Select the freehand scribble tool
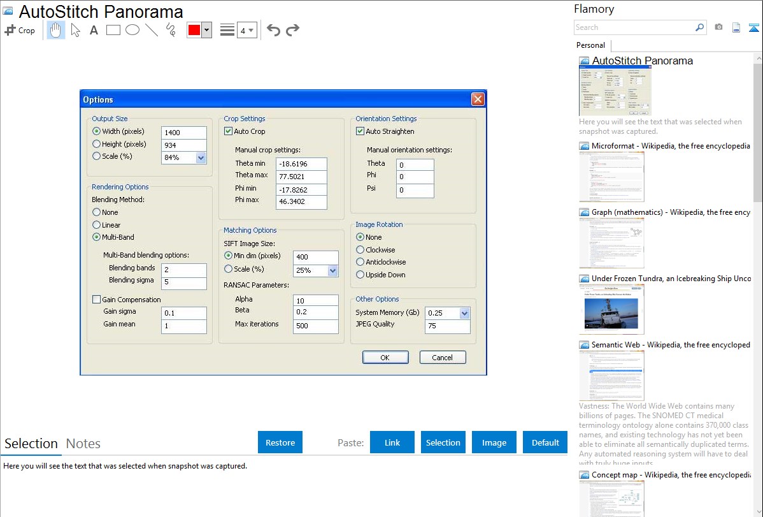Viewport: 763px width, 517px height. [x=171, y=30]
